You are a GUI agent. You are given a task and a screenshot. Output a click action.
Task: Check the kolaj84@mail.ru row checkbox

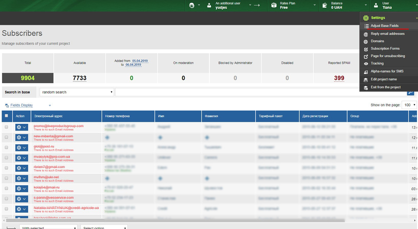click(7, 189)
